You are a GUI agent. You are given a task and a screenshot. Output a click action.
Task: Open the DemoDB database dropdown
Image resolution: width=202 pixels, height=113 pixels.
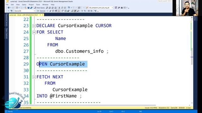[25, 11]
